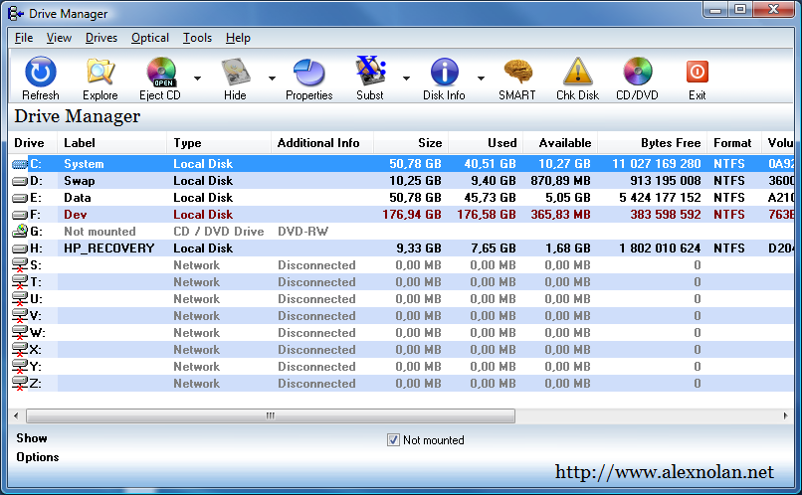Expand the Hide dropdown arrow
The height and width of the screenshot is (495, 802).
point(272,79)
